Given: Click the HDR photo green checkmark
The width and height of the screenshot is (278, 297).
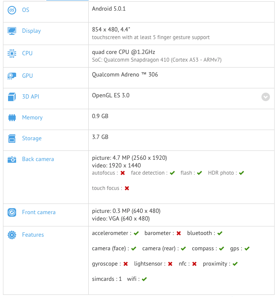Looking at the screenshot, I should [241, 173].
